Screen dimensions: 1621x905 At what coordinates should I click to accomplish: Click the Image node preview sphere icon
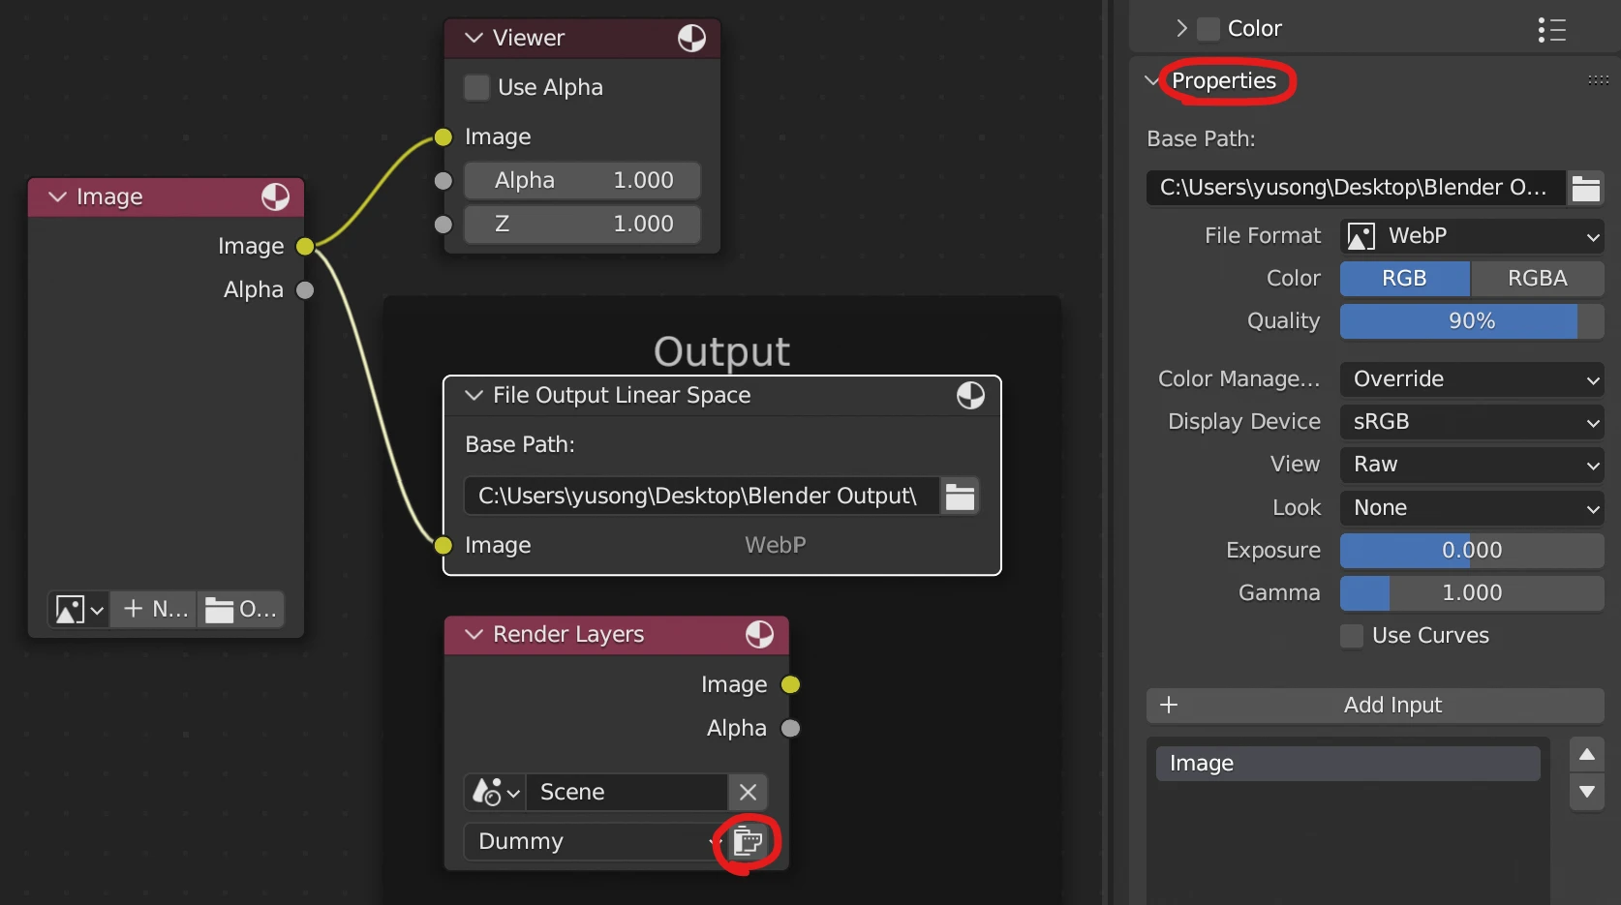pyautogui.click(x=275, y=197)
